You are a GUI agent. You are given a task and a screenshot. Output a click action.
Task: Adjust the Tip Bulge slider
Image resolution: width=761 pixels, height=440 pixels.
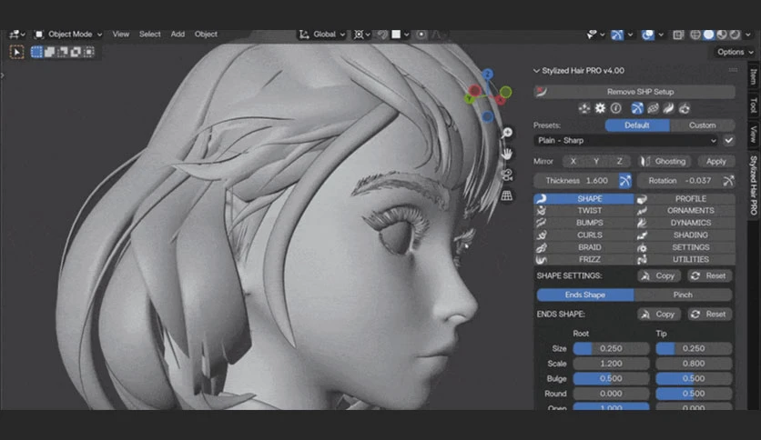[x=694, y=378]
